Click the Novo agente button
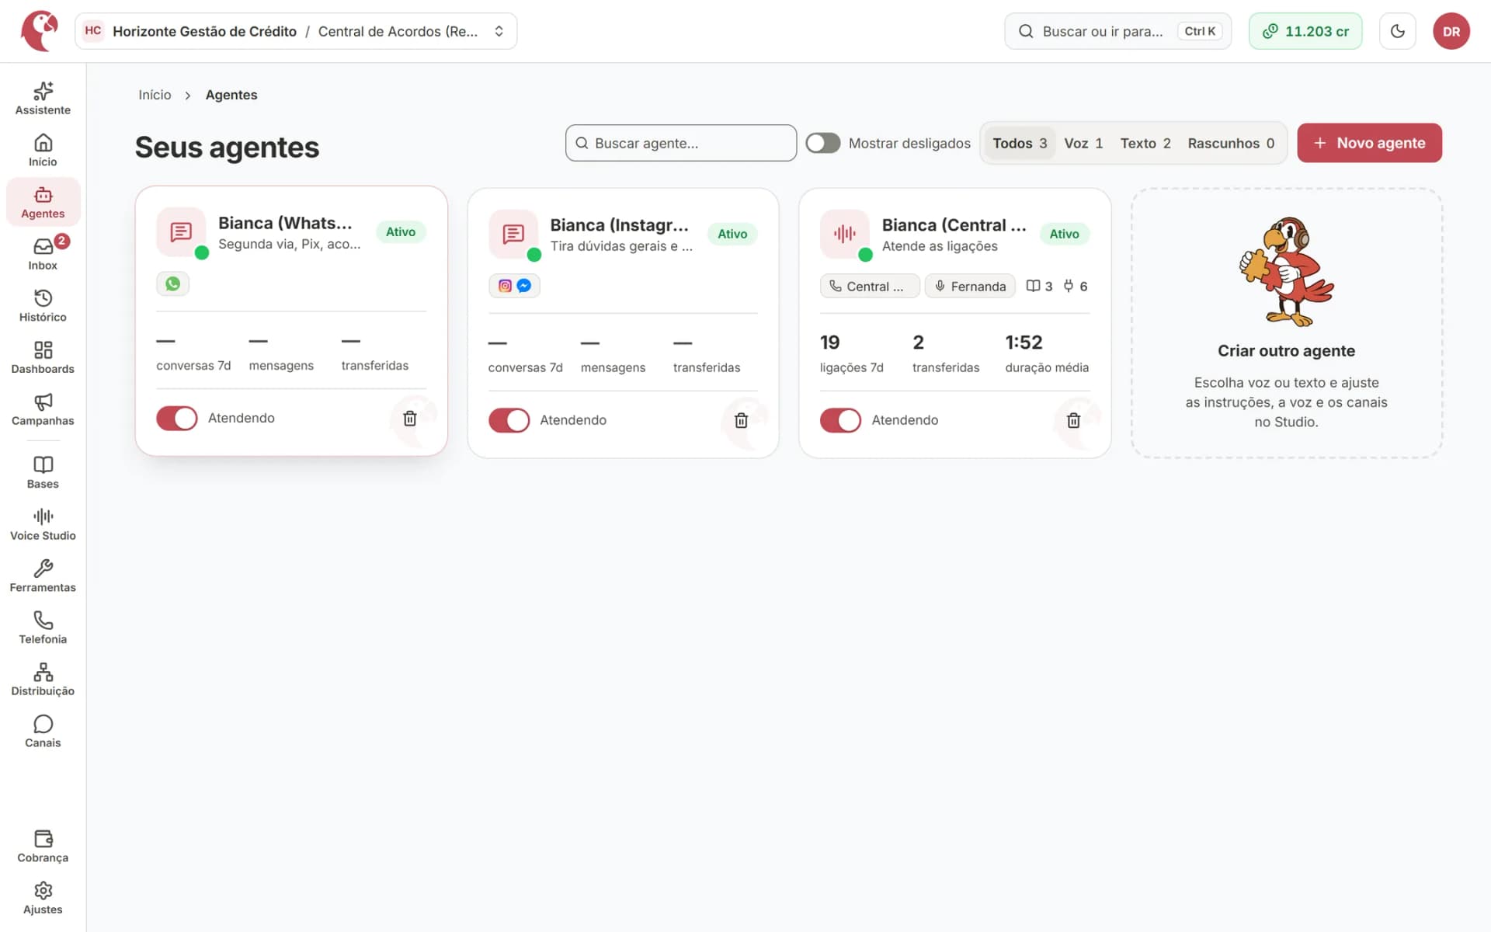Viewport: 1491px width, 932px height. [1369, 143]
